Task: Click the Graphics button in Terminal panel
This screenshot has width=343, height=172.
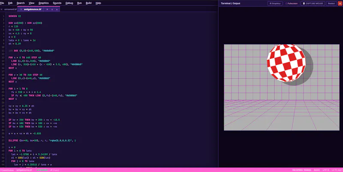Action: tap(275, 3)
